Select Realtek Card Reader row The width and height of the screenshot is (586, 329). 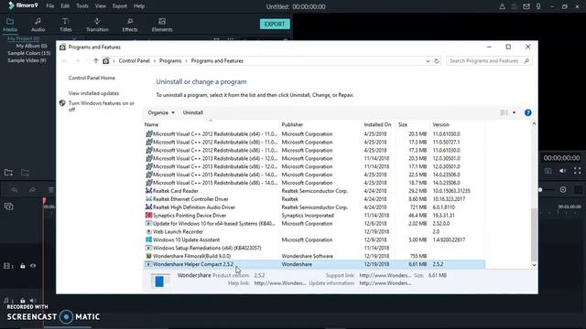pyautogui.click(x=314, y=191)
